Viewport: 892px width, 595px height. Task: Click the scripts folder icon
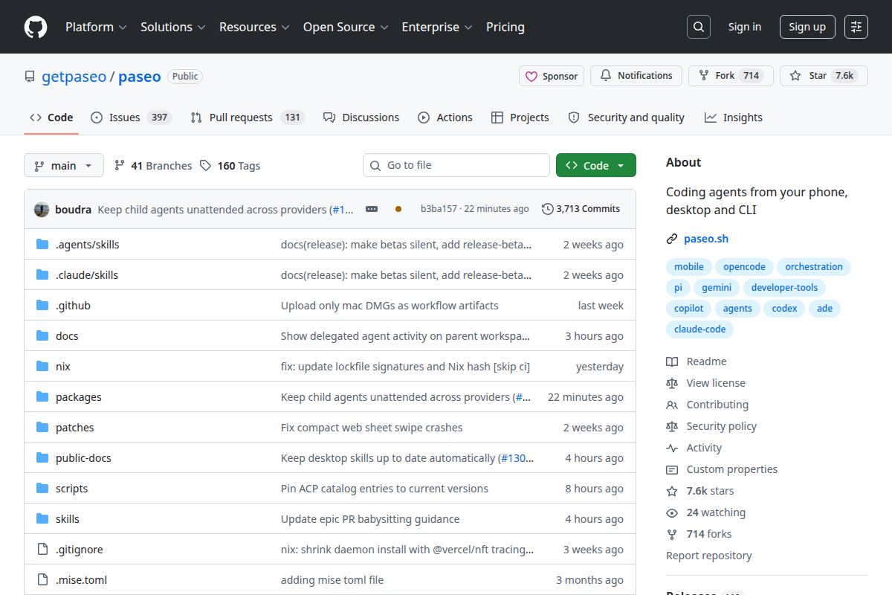pyautogui.click(x=42, y=489)
